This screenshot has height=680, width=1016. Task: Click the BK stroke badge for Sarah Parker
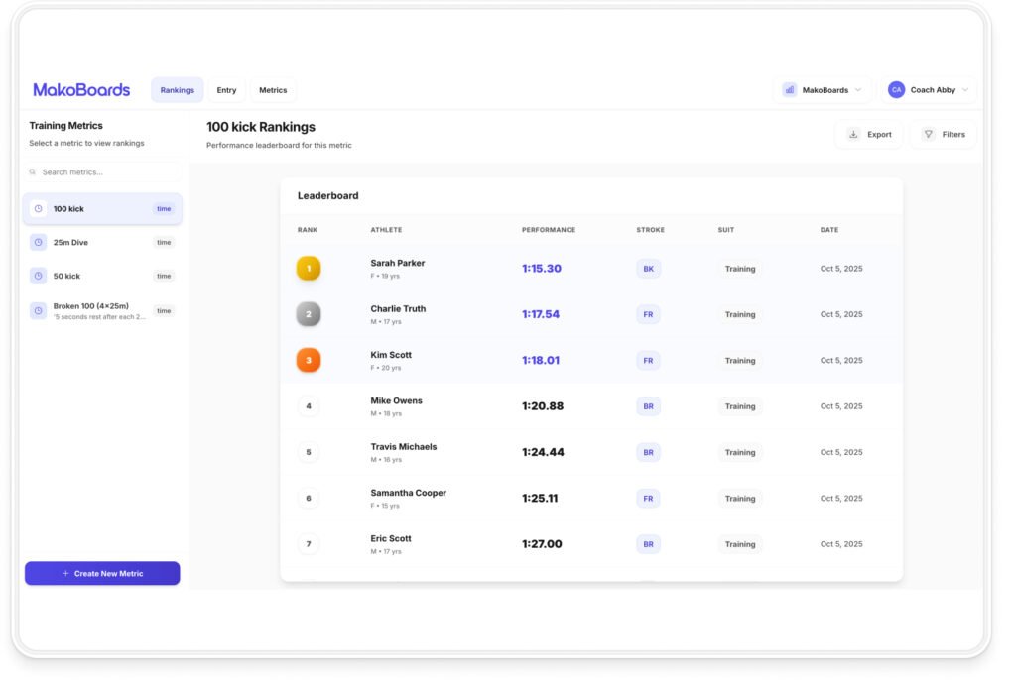point(648,269)
